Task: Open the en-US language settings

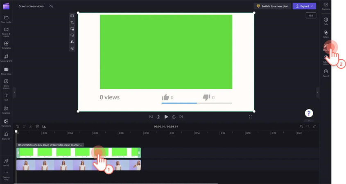Action: coord(6,162)
